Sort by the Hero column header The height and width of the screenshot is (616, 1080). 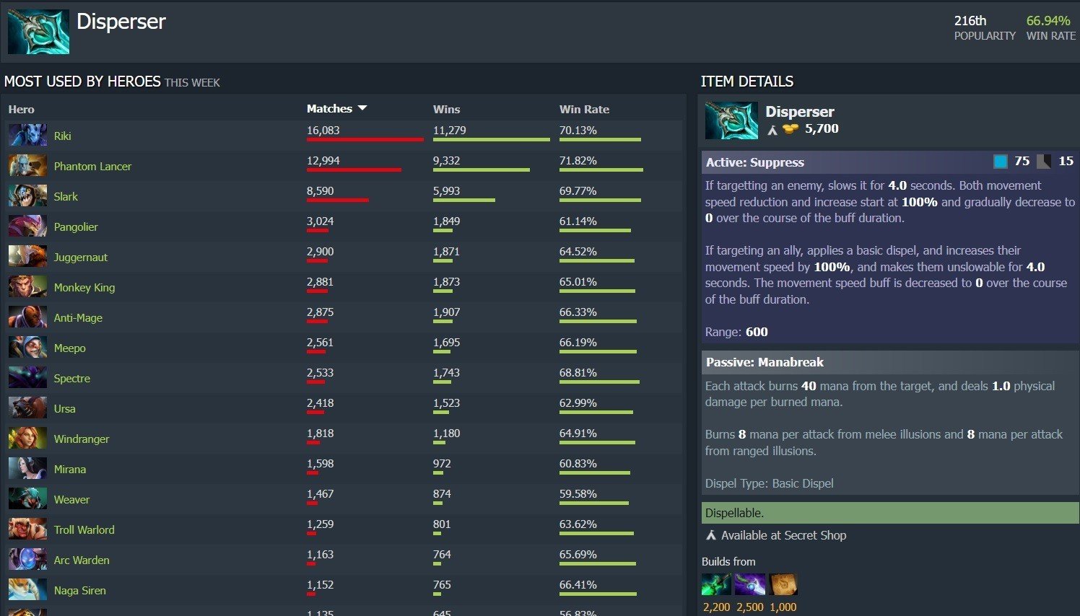pos(21,109)
